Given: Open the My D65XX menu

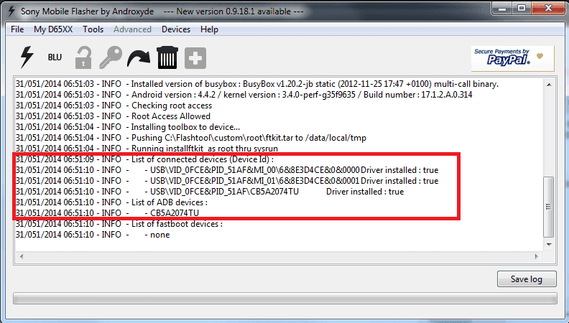Looking at the screenshot, I should click(x=53, y=29).
